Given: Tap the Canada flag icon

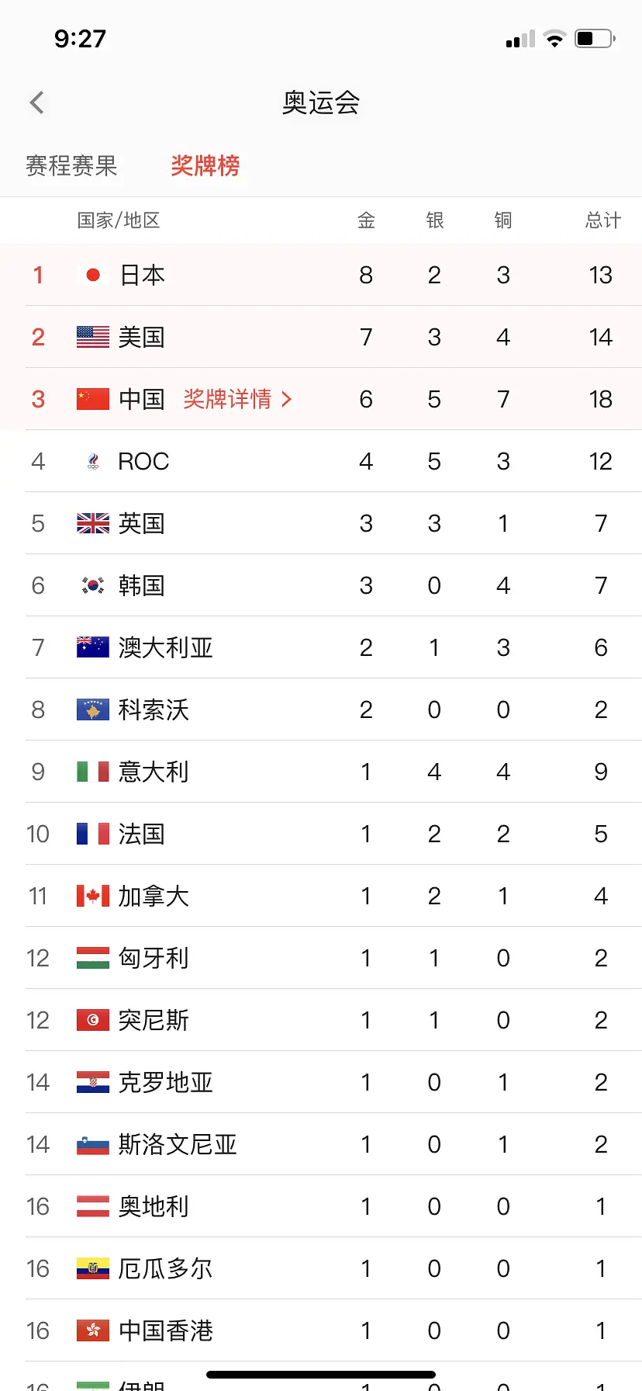Looking at the screenshot, I should point(93,896).
